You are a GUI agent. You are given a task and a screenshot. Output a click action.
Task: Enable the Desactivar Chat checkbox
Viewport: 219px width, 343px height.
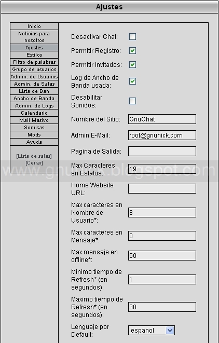tap(132, 36)
